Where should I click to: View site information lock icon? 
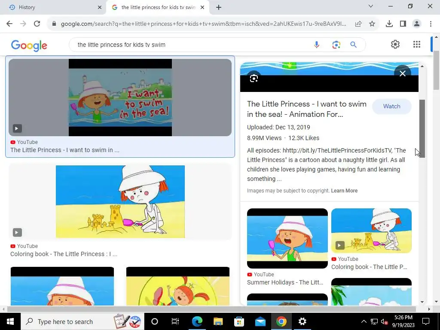coord(54,24)
